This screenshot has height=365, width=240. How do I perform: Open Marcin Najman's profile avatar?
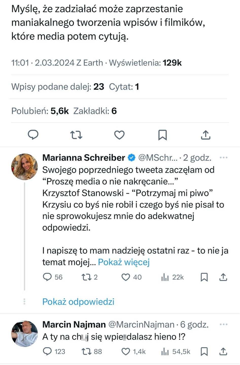click(x=24, y=334)
